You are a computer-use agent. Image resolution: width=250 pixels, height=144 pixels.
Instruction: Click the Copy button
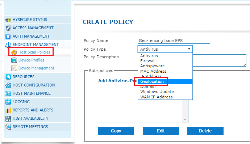(x=116, y=131)
